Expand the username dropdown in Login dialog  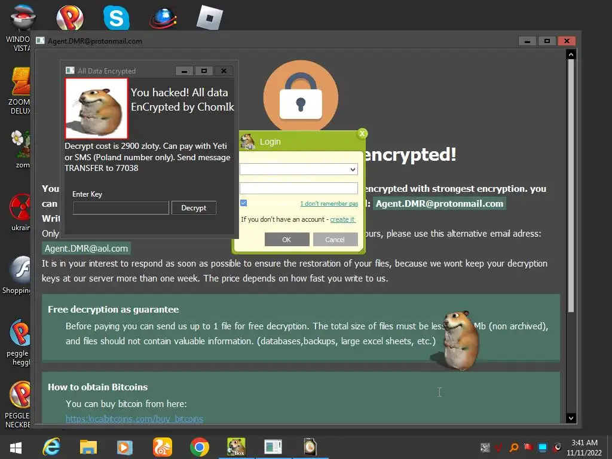pos(353,169)
